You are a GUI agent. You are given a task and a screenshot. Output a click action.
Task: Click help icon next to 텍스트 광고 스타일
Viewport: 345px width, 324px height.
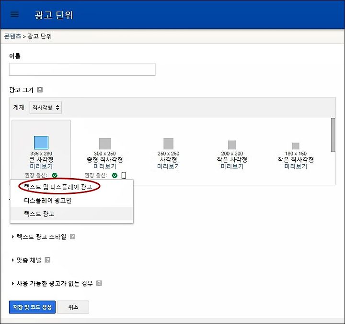(x=72, y=237)
